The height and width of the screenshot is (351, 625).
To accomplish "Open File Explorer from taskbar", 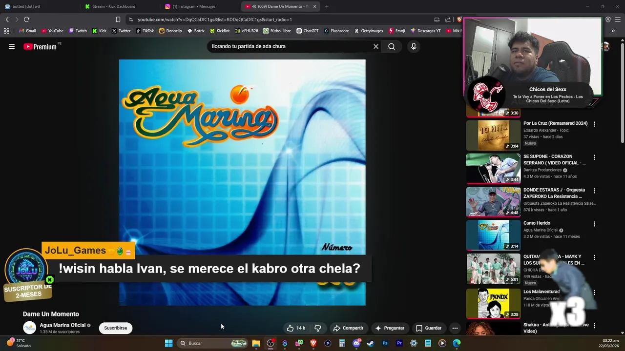I will point(256,343).
